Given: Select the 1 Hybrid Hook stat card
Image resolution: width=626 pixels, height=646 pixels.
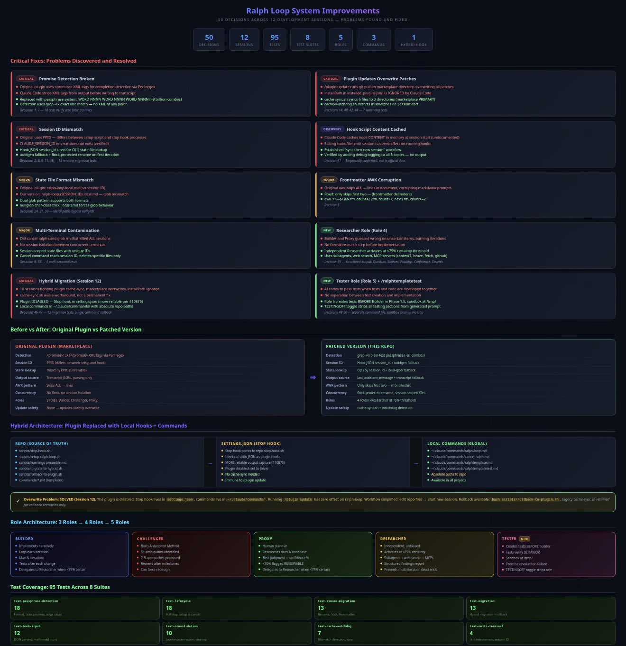Looking at the screenshot, I should 414,39.
